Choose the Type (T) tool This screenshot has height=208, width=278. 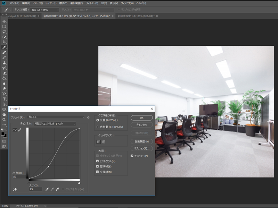click(4, 99)
